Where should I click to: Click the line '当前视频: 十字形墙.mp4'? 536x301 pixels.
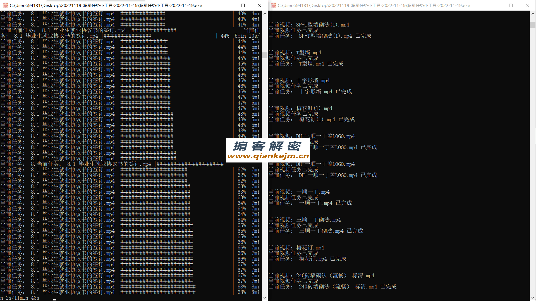pyautogui.click(x=299, y=81)
